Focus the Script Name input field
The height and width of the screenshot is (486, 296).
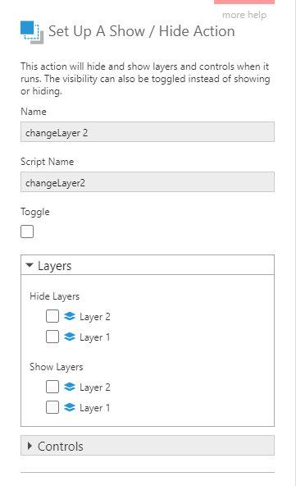coord(148,182)
